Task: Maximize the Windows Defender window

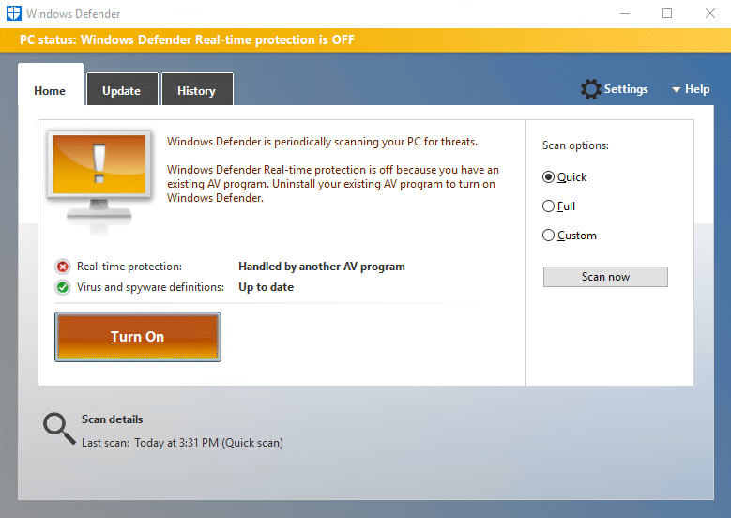Action: click(x=667, y=13)
